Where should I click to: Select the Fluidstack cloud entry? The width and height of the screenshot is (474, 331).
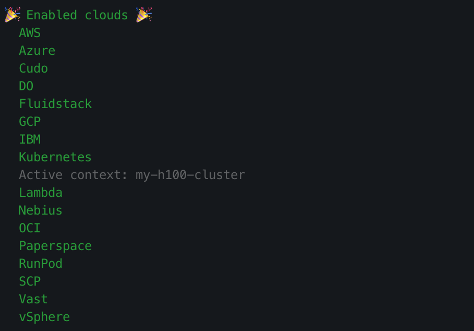55,104
